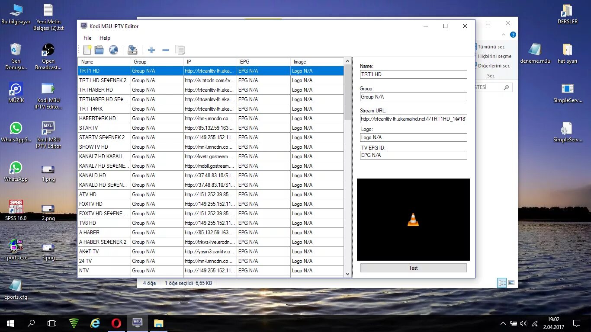The image size is (591, 332).
Task: Click the plus add-channel toolbar icon
Action: click(151, 50)
